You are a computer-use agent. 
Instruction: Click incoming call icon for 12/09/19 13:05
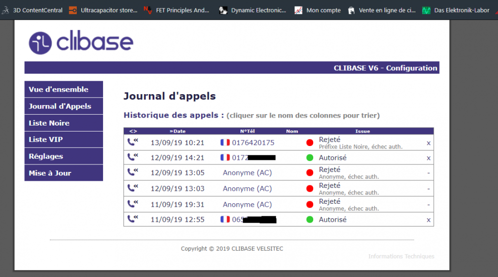[x=133, y=172]
